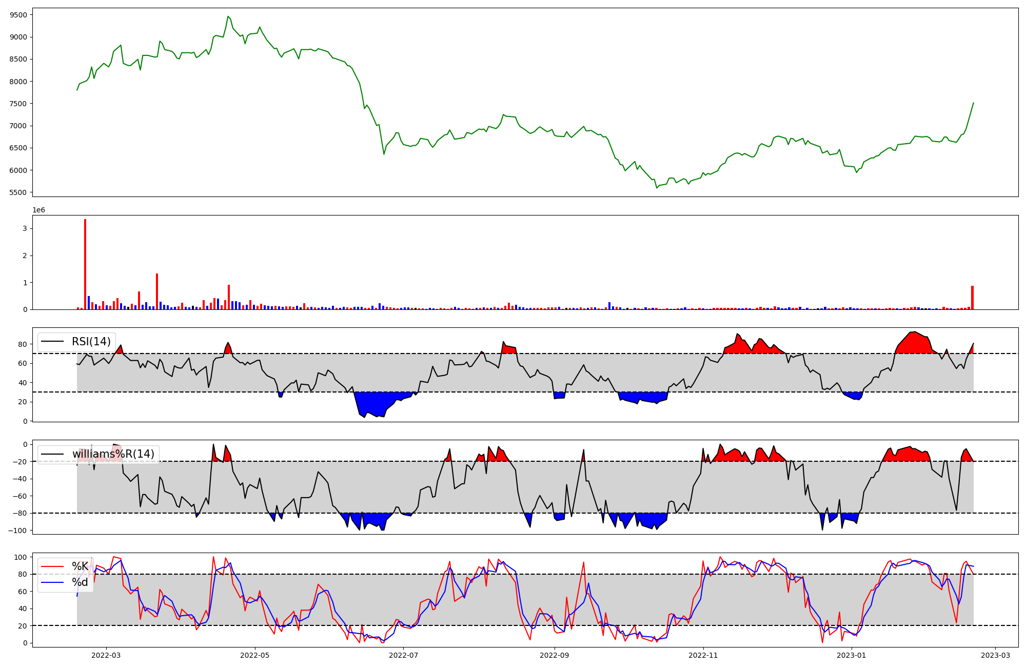Image resolution: width=1026 pixels, height=667 pixels.
Task: Click the %d legend entry
Action: (x=80, y=582)
